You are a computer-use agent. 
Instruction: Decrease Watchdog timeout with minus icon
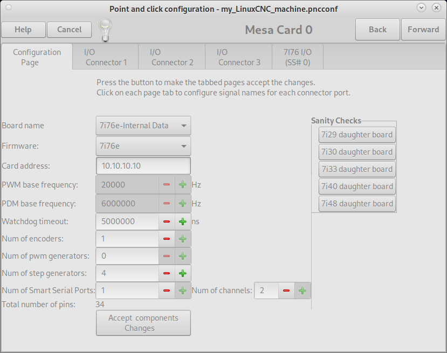(167, 222)
